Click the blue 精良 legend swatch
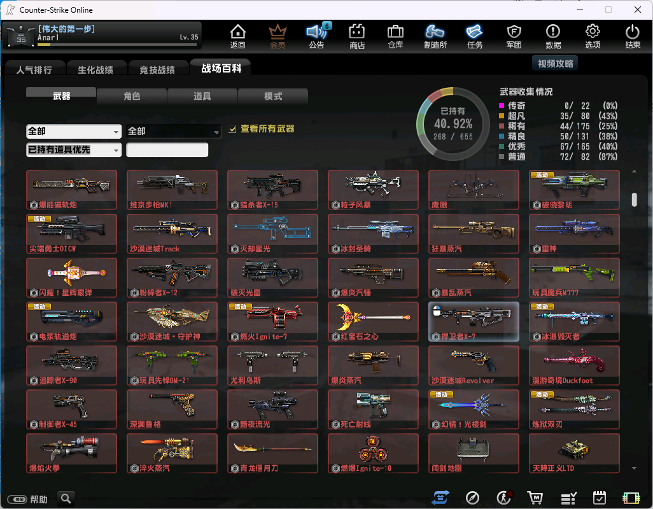Screen dimensions: 653x509 [x=502, y=136]
